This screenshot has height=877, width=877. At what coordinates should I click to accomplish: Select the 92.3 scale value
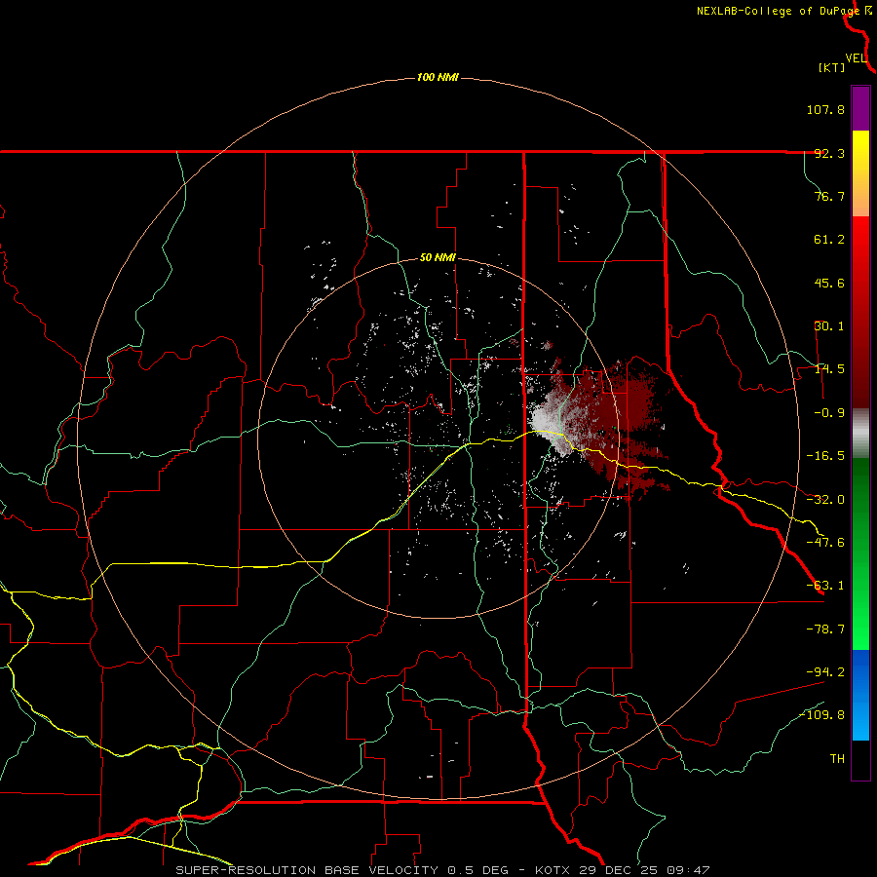829,153
